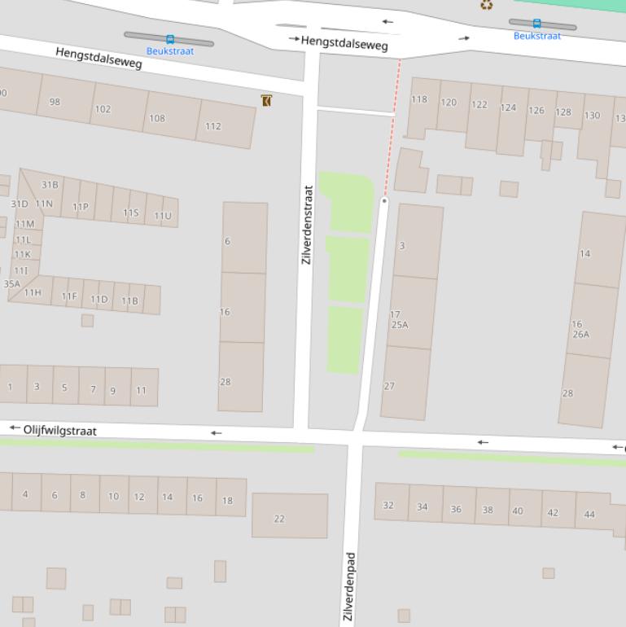Click building number 31B
Screen dimensions: 626x627
(x=50, y=185)
